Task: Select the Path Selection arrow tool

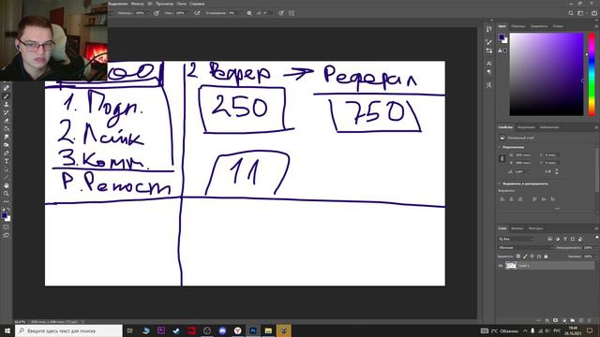Action: 7,168
